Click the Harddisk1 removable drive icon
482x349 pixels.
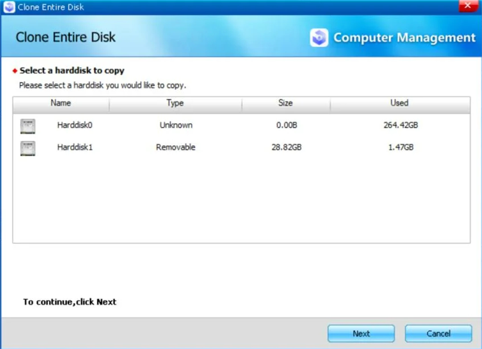tap(28, 148)
